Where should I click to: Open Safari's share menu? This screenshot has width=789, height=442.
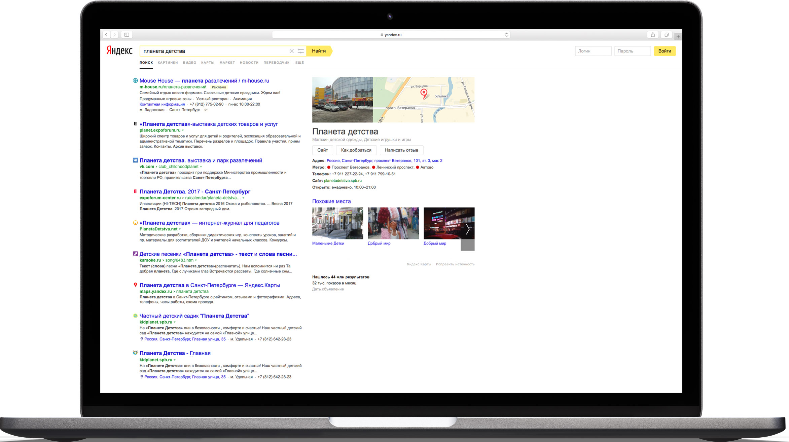tap(653, 35)
